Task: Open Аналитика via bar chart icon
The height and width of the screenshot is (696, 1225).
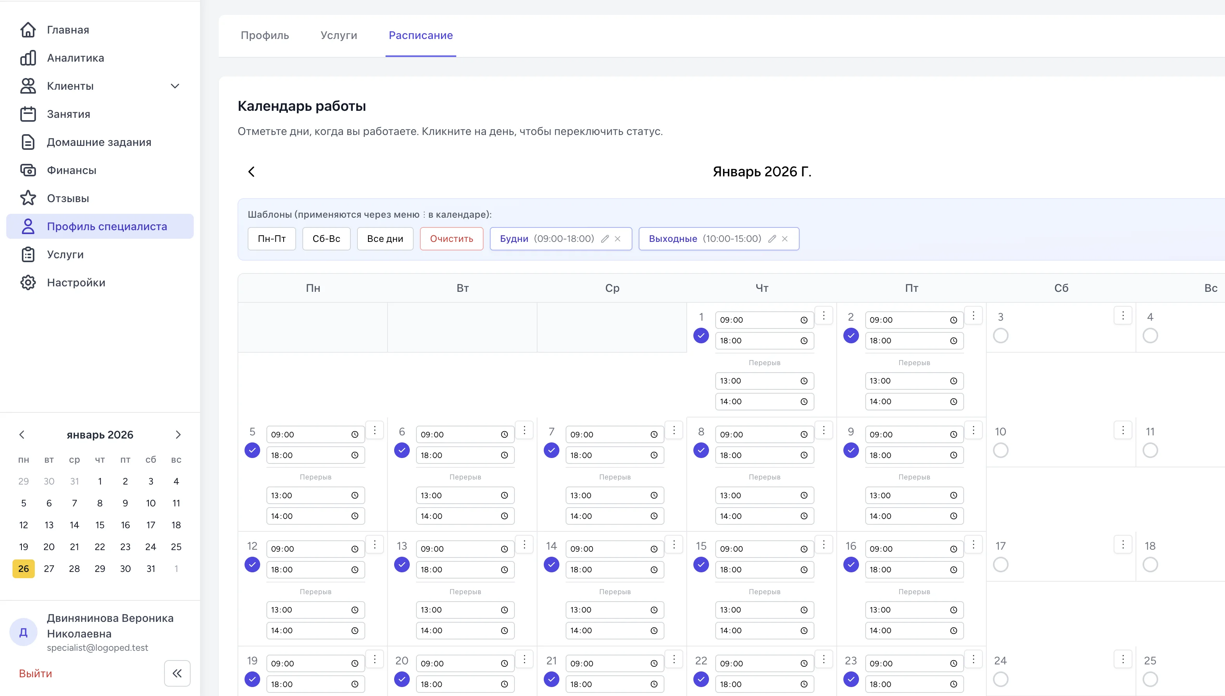Action: coord(28,58)
